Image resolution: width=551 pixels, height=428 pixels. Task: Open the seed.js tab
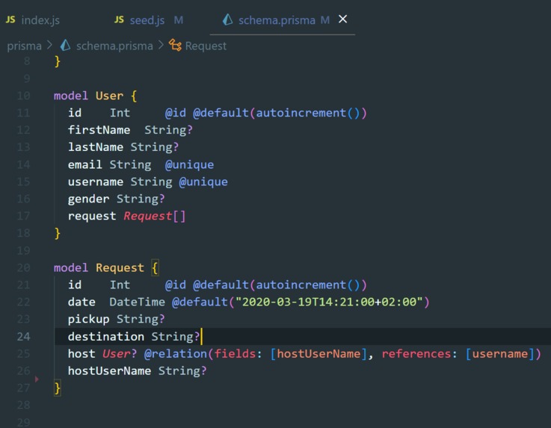pyautogui.click(x=149, y=20)
